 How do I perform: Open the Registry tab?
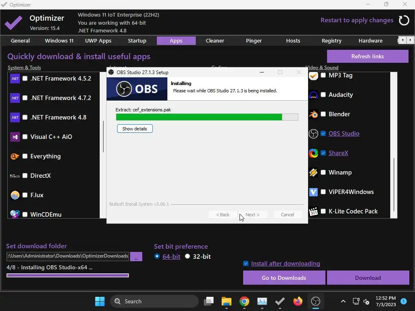[332, 41]
